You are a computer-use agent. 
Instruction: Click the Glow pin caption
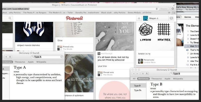(x=60, y=40)
